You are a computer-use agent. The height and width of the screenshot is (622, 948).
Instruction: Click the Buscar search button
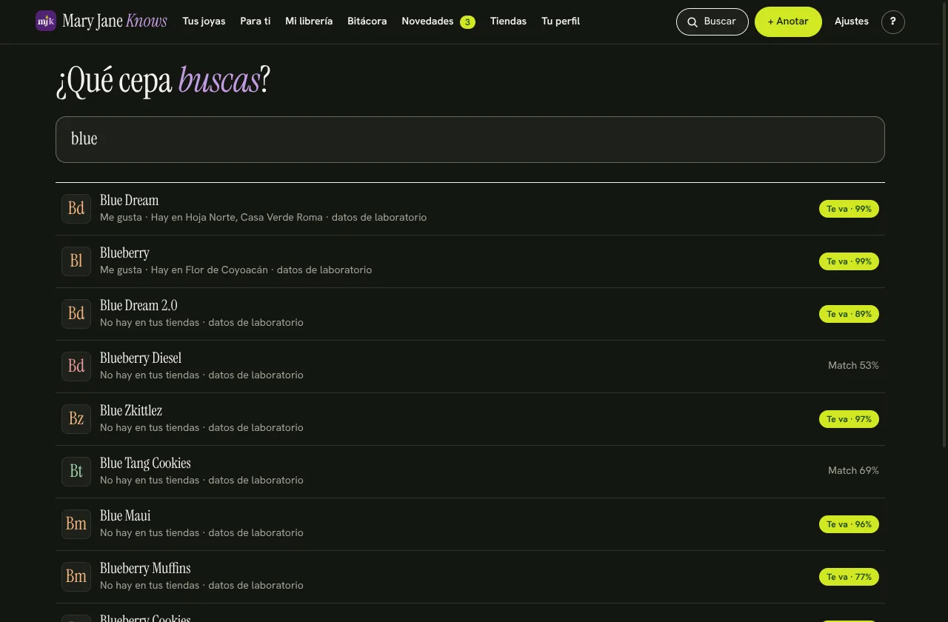click(x=712, y=21)
